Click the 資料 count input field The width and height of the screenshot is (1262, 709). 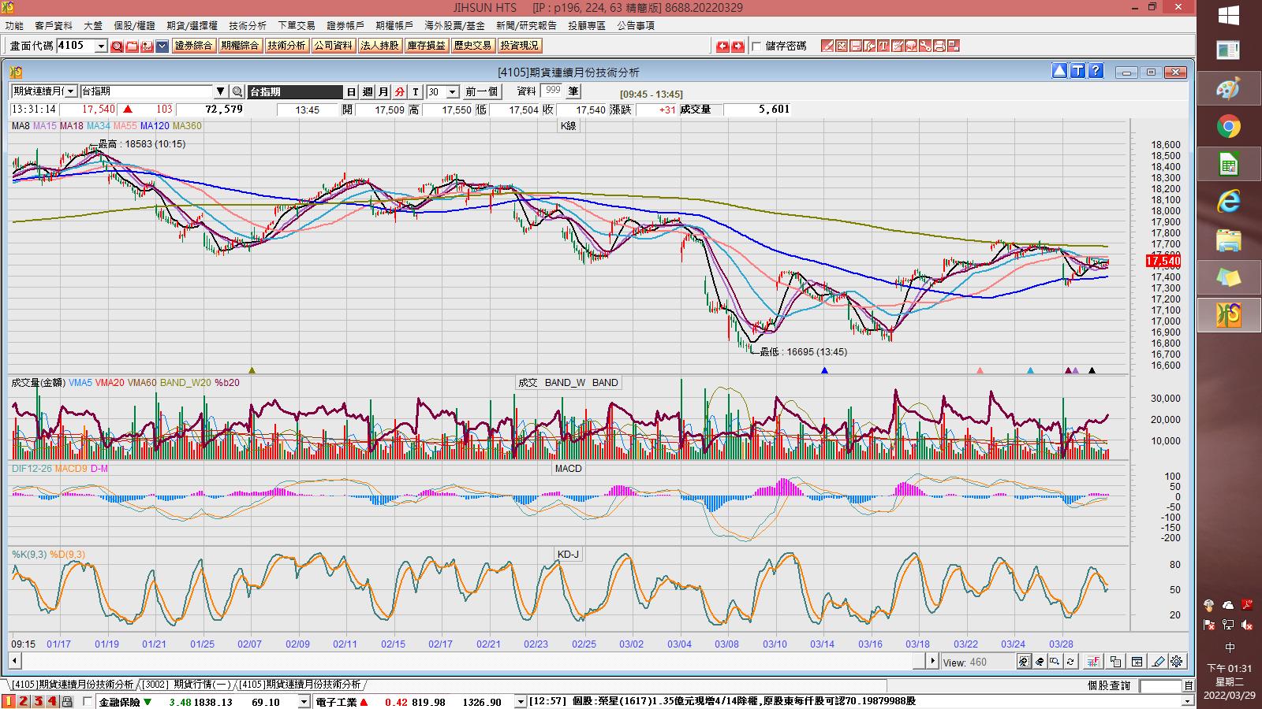click(551, 91)
